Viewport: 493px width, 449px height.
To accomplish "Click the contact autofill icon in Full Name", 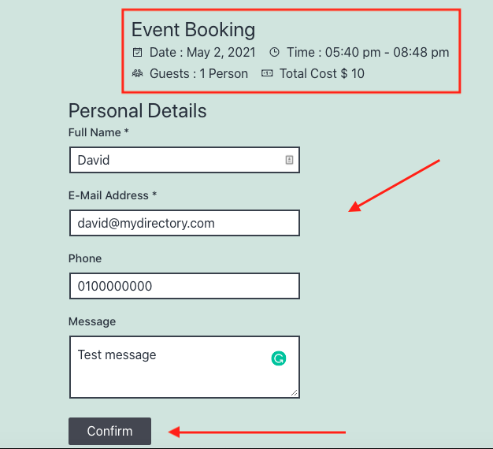I will [289, 160].
